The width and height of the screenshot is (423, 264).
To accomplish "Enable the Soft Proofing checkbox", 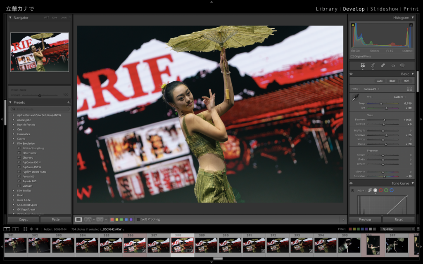I will pos(138,219).
